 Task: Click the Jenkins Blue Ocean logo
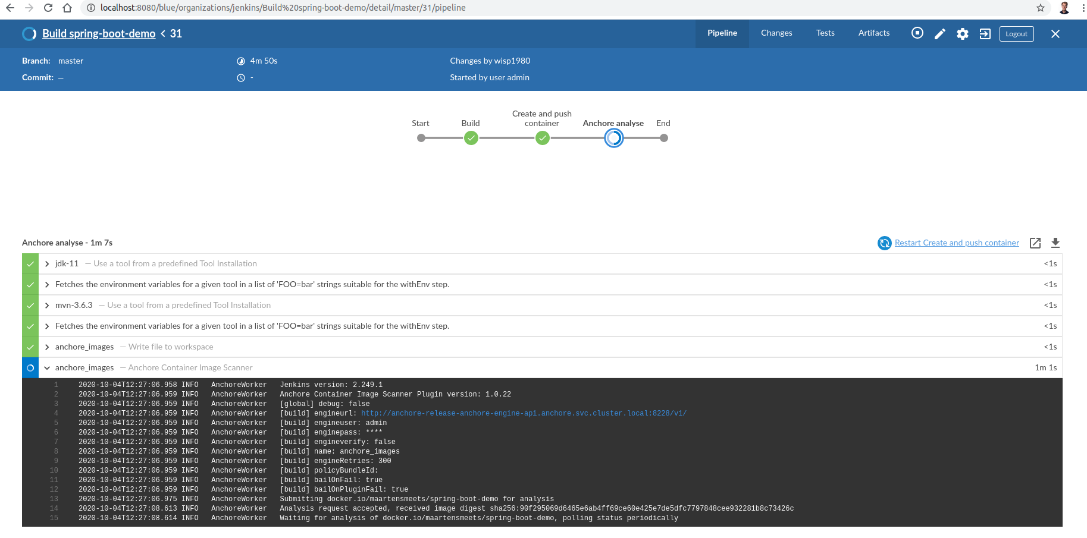click(29, 33)
